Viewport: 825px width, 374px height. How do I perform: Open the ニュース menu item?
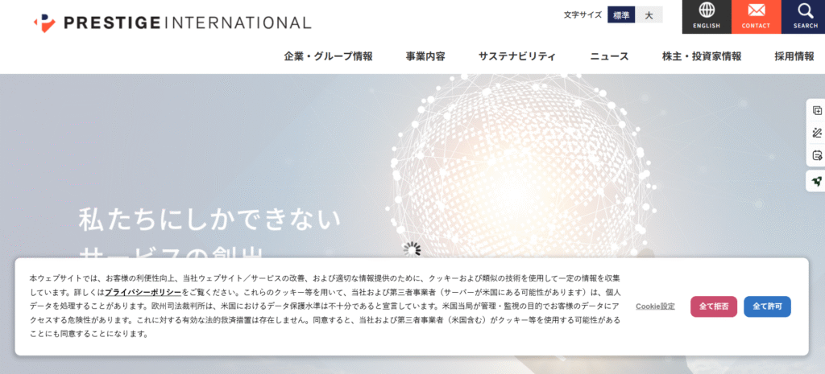coord(609,56)
